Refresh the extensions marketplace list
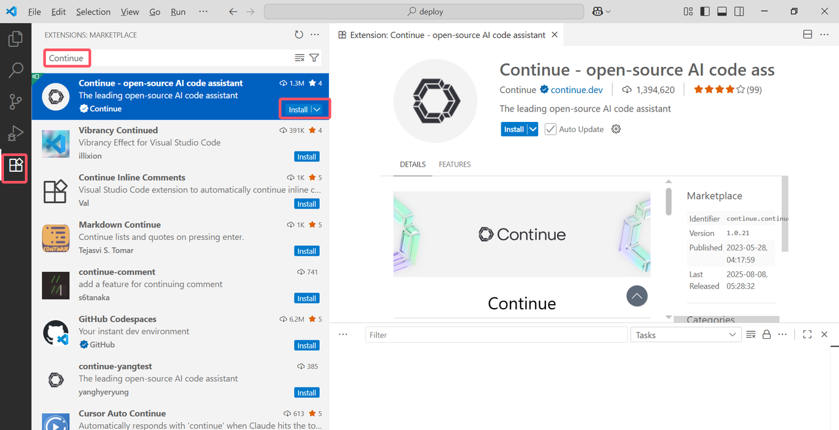This screenshot has width=839, height=430. tap(299, 35)
